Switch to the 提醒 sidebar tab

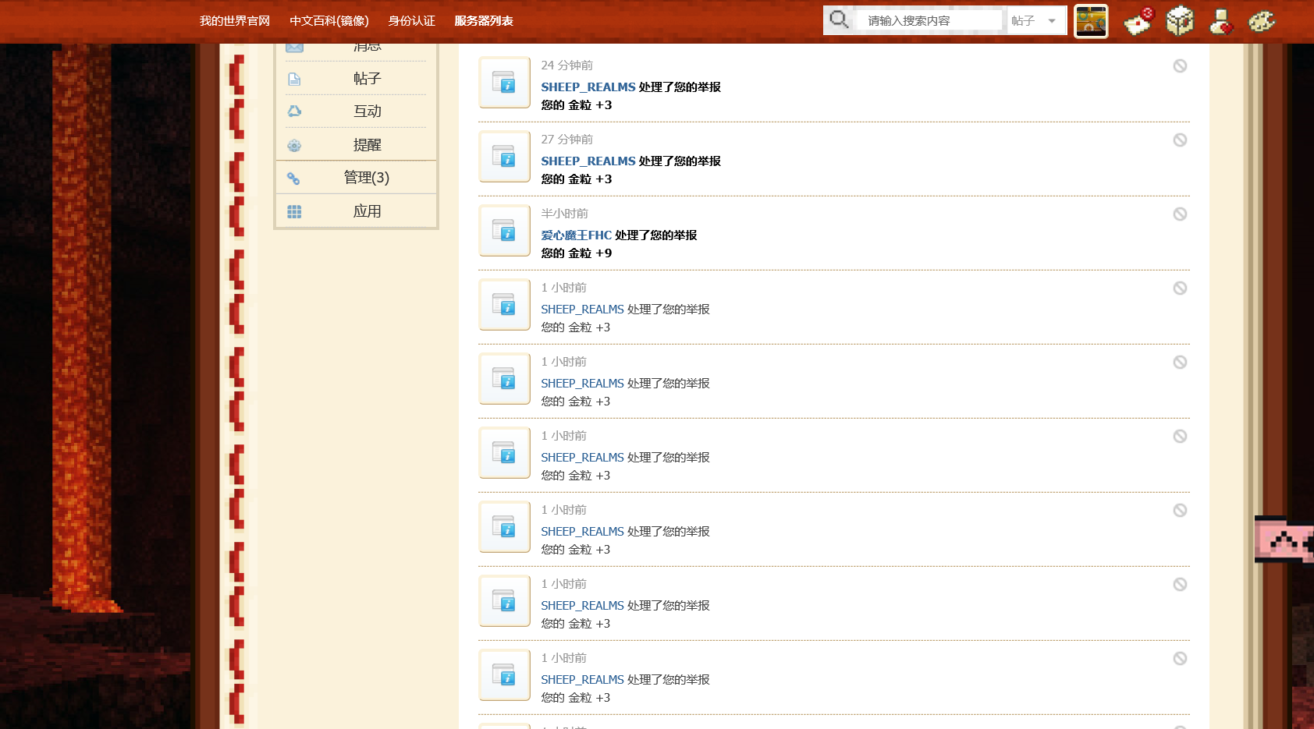(356, 145)
